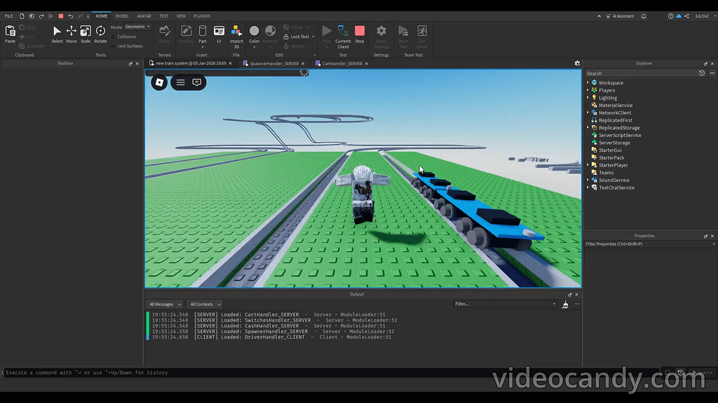Switch to the PLUGINS ribbon tab
This screenshot has height=403, width=718.
(202, 16)
